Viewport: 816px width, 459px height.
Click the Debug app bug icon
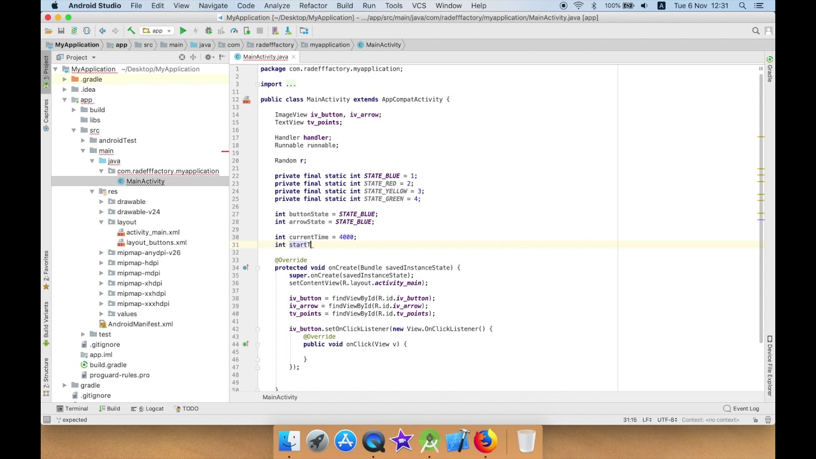tap(208, 31)
